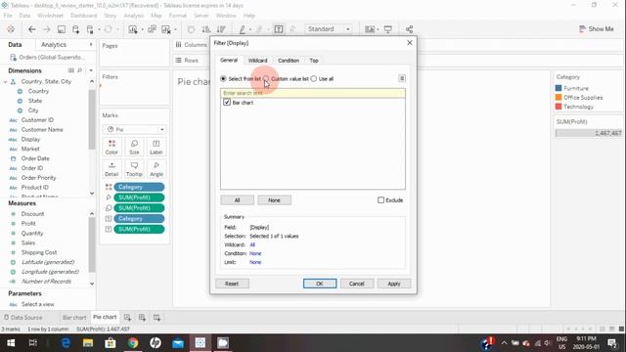Click the Angle mark card

pyautogui.click(x=156, y=169)
